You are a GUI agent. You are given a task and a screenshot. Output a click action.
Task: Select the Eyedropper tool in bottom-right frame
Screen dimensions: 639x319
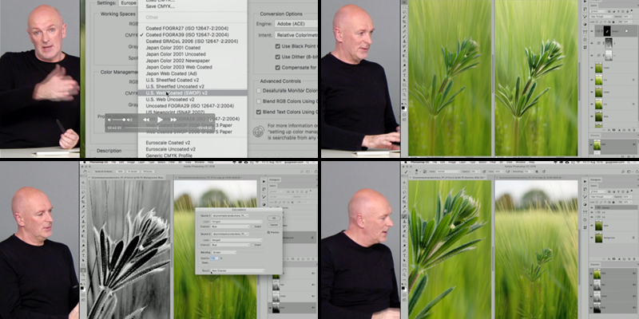coord(404,207)
